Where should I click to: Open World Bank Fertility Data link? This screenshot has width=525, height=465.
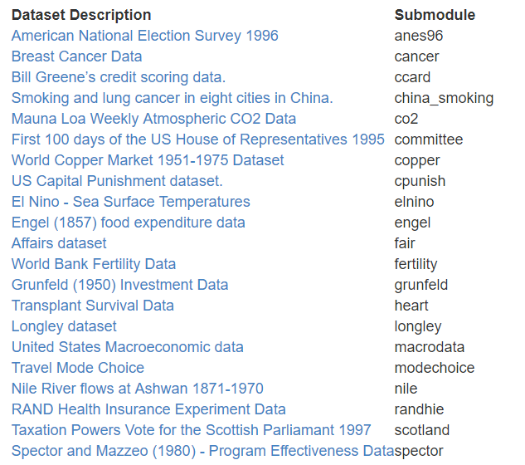[x=94, y=264]
